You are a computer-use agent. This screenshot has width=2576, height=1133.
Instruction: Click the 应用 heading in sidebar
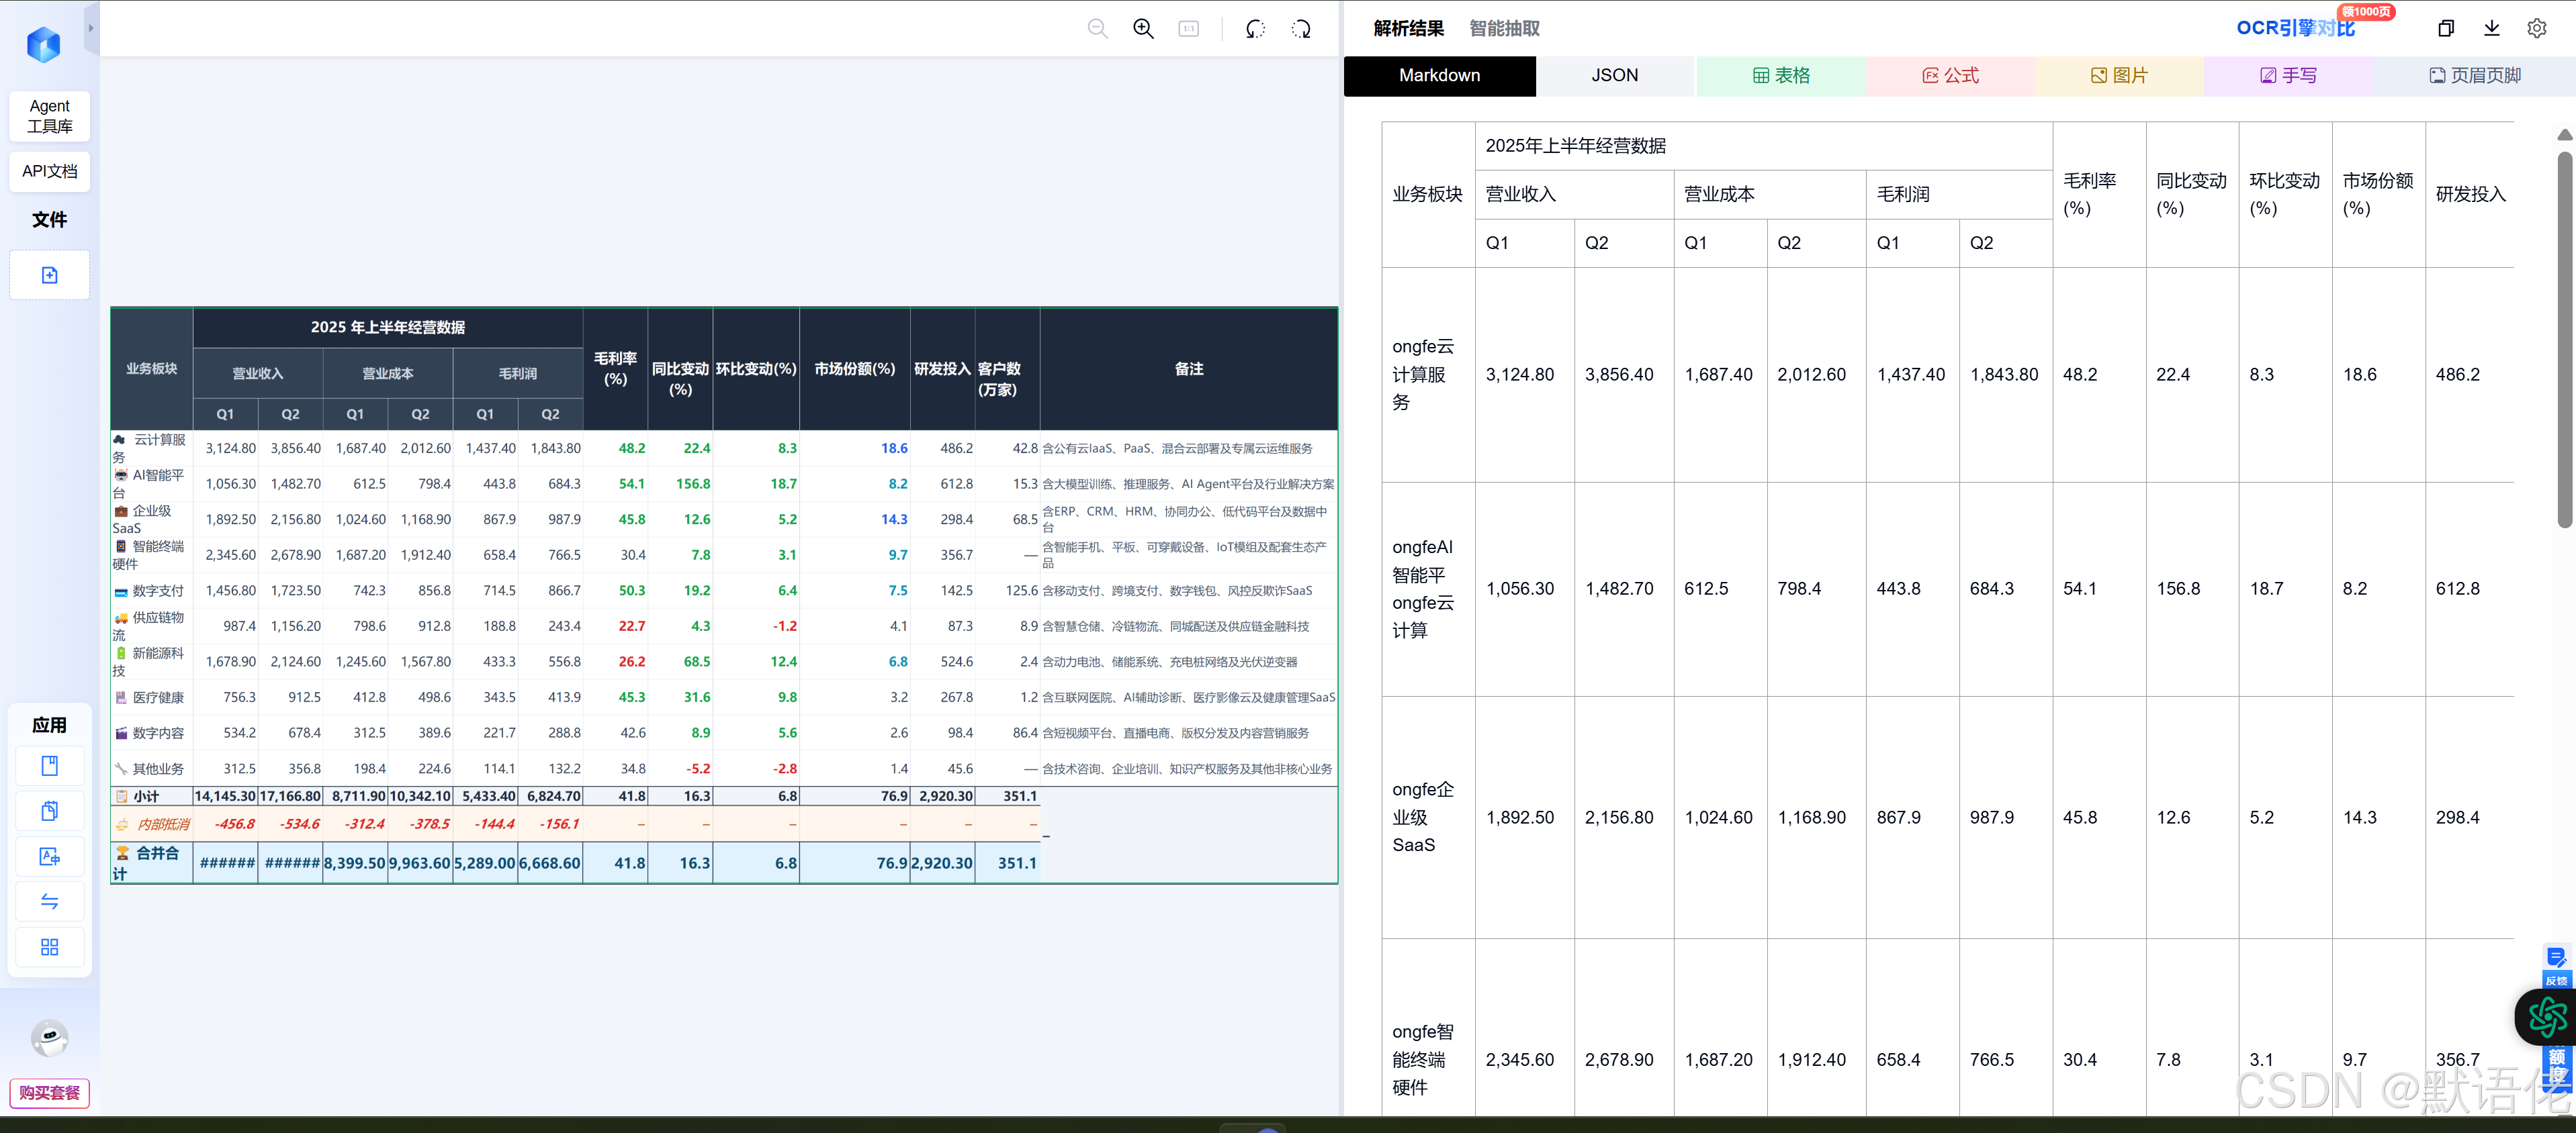(50, 726)
